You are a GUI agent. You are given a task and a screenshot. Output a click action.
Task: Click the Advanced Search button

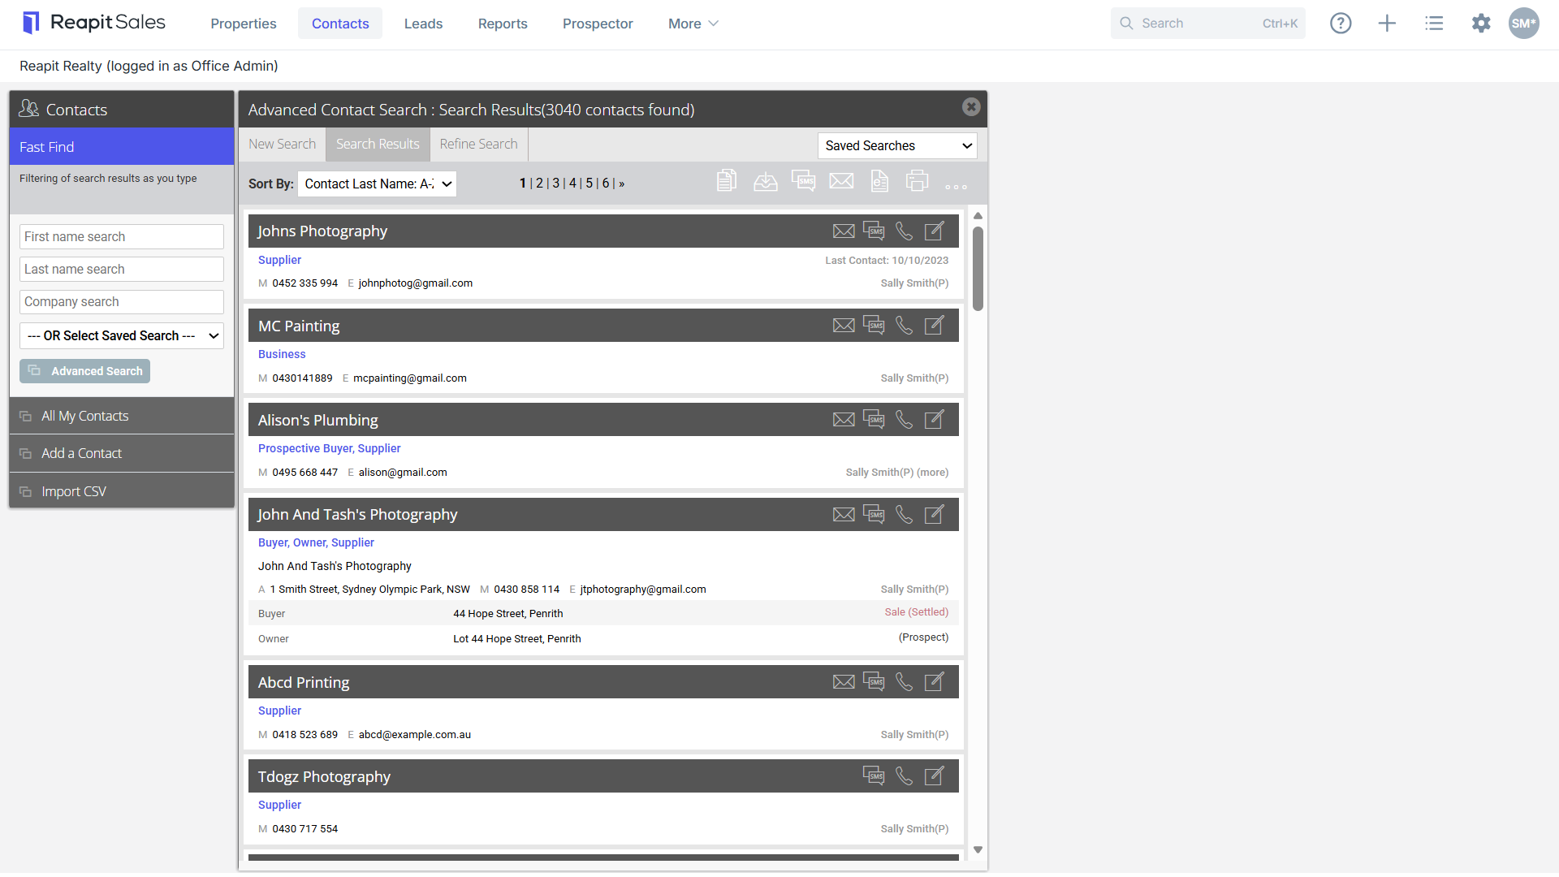[84, 371]
